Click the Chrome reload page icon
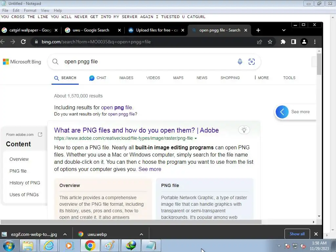This screenshot has height=252, width=336. [23, 42]
